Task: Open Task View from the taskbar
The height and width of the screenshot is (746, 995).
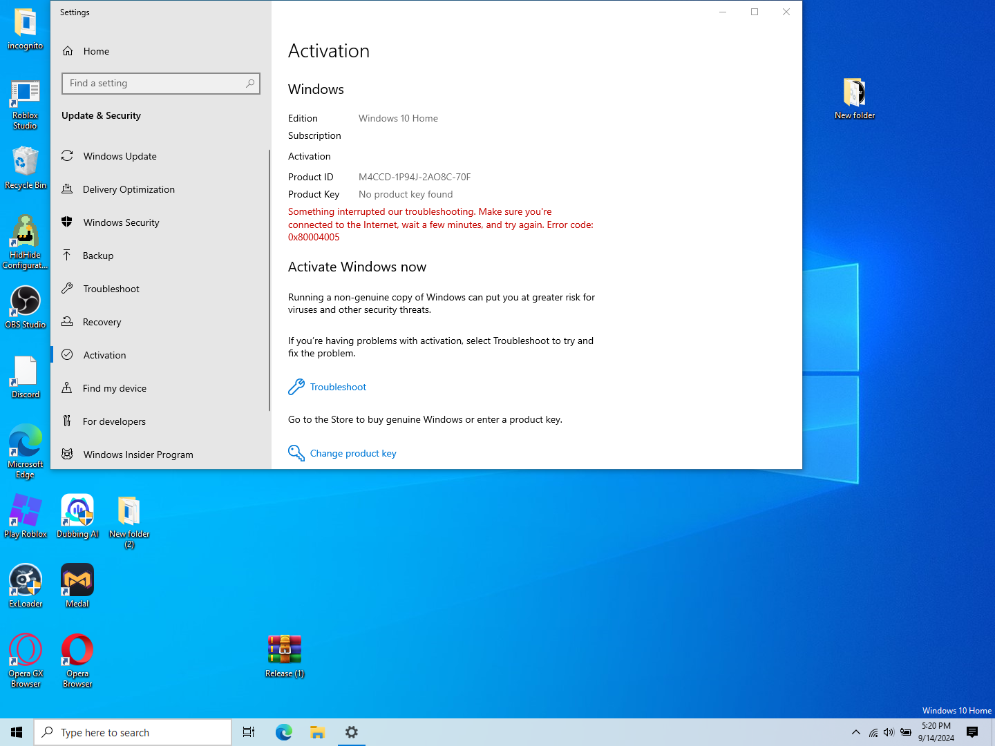Action: click(249, 732)
